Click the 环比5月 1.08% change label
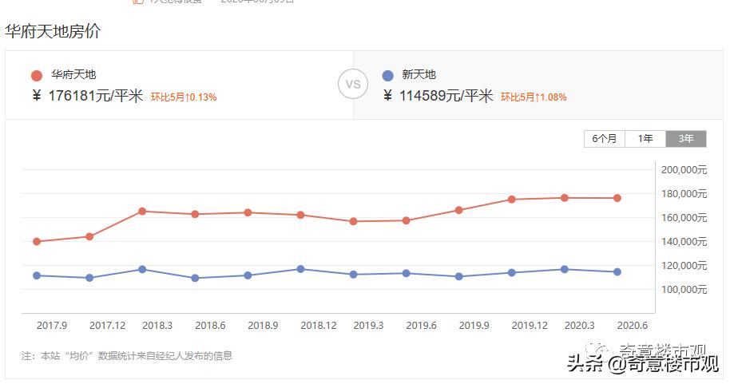The image size is (730, 384). pos(534,97)
